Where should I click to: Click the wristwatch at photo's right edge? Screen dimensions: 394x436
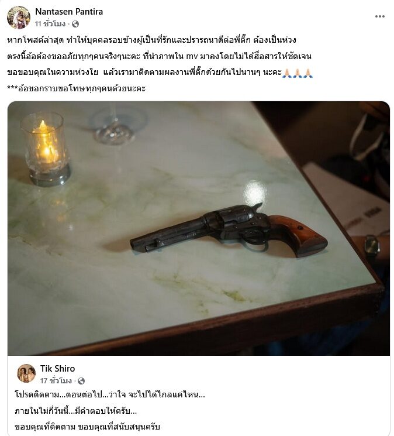[x=372, y=246]
